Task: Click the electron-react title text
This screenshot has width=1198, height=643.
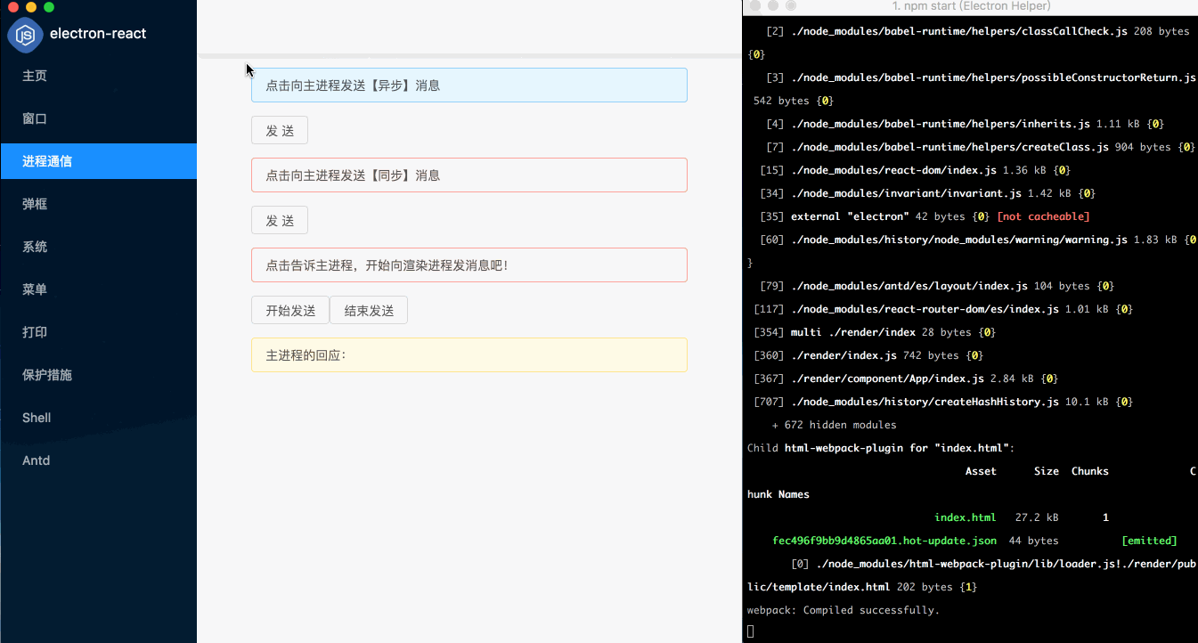Action: pos(98,34)
